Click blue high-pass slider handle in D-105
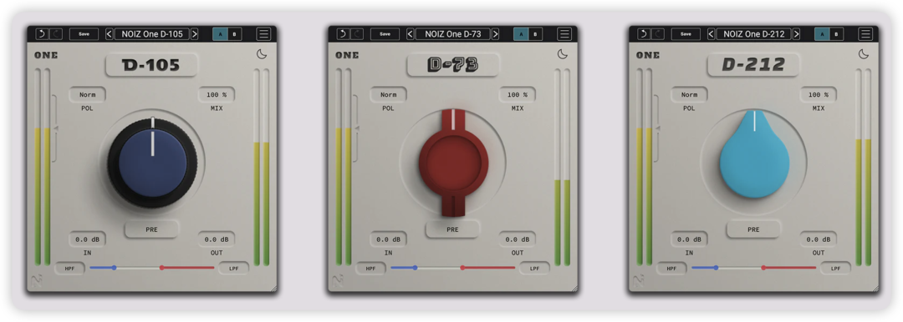Image resolution: width=903 pixels, height=322 pixels. (114, 268)
